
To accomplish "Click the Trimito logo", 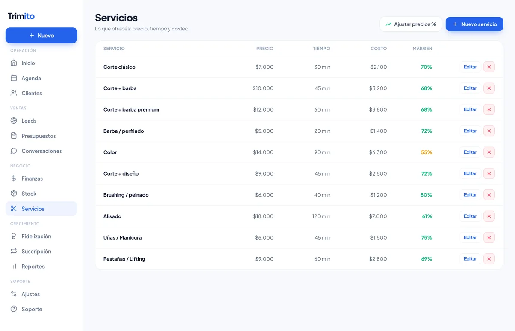I will pos(21,16).
